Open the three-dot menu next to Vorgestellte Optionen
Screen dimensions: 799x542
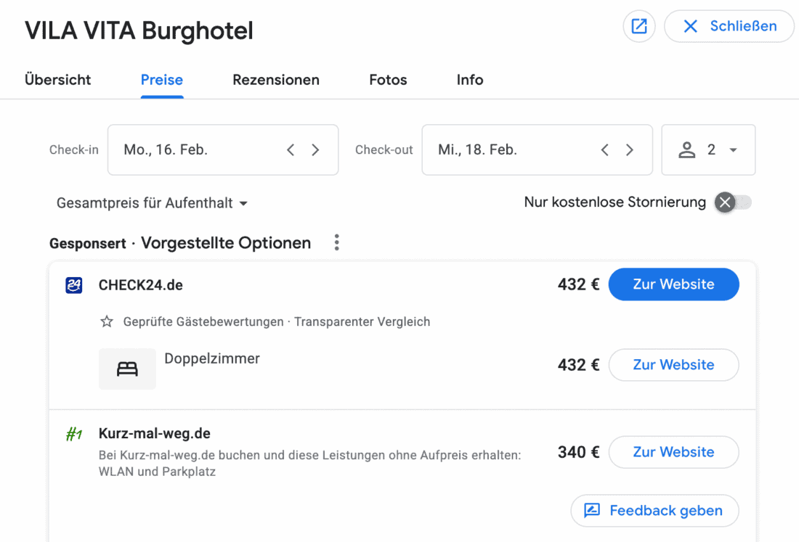tap(336, 242)
